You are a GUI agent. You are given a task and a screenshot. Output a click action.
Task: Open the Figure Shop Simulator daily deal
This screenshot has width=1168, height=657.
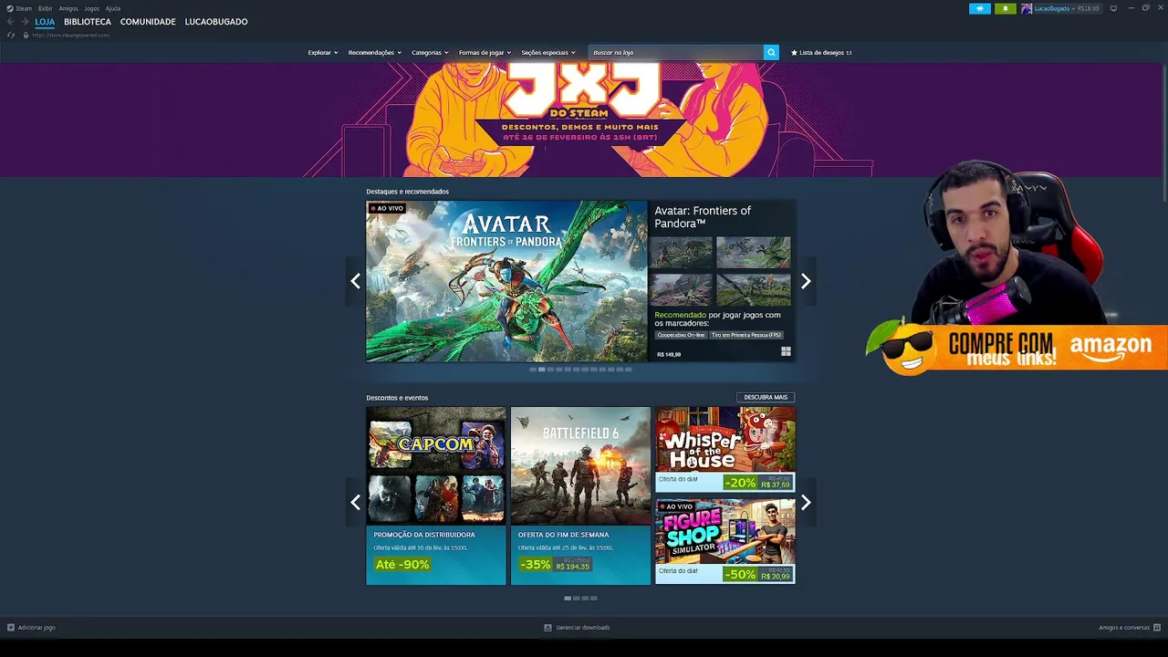[725, 541]
